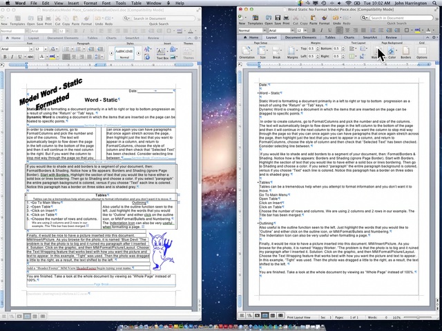Open Tables tab in right window
The width and height of the screenshot is (442, 331).
click(330, 37)
